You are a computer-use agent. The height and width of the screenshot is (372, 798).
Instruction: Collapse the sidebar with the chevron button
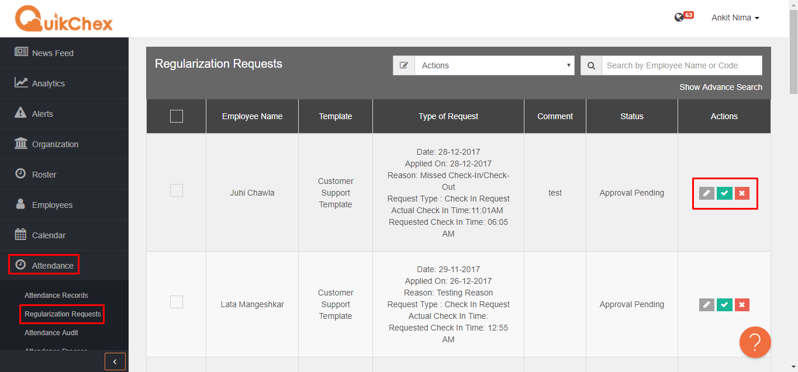coord(115,361)
